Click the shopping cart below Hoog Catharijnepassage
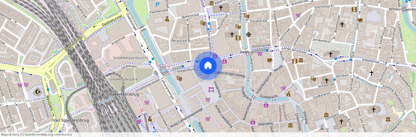416x137 pixels. [x=208, y=119]
